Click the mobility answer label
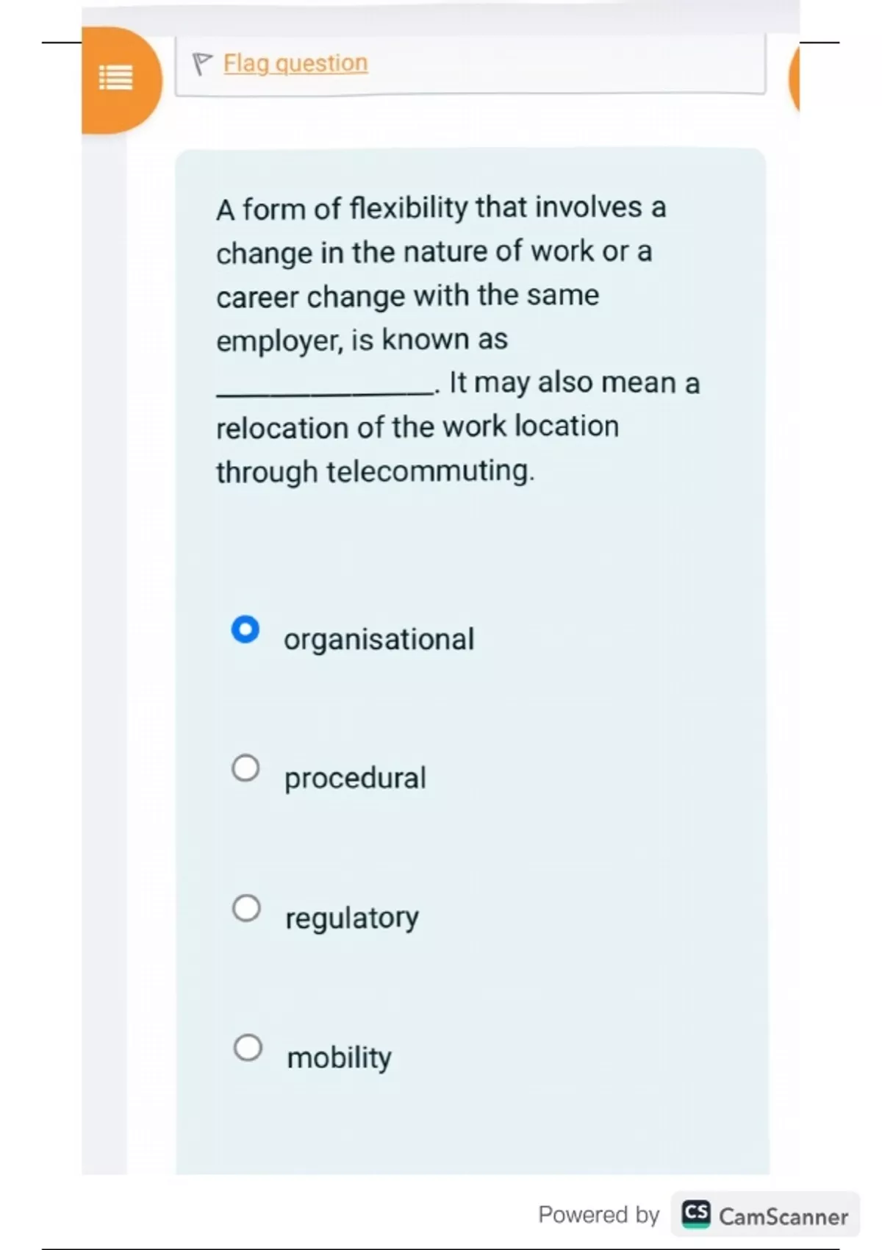 [339, 1057]
